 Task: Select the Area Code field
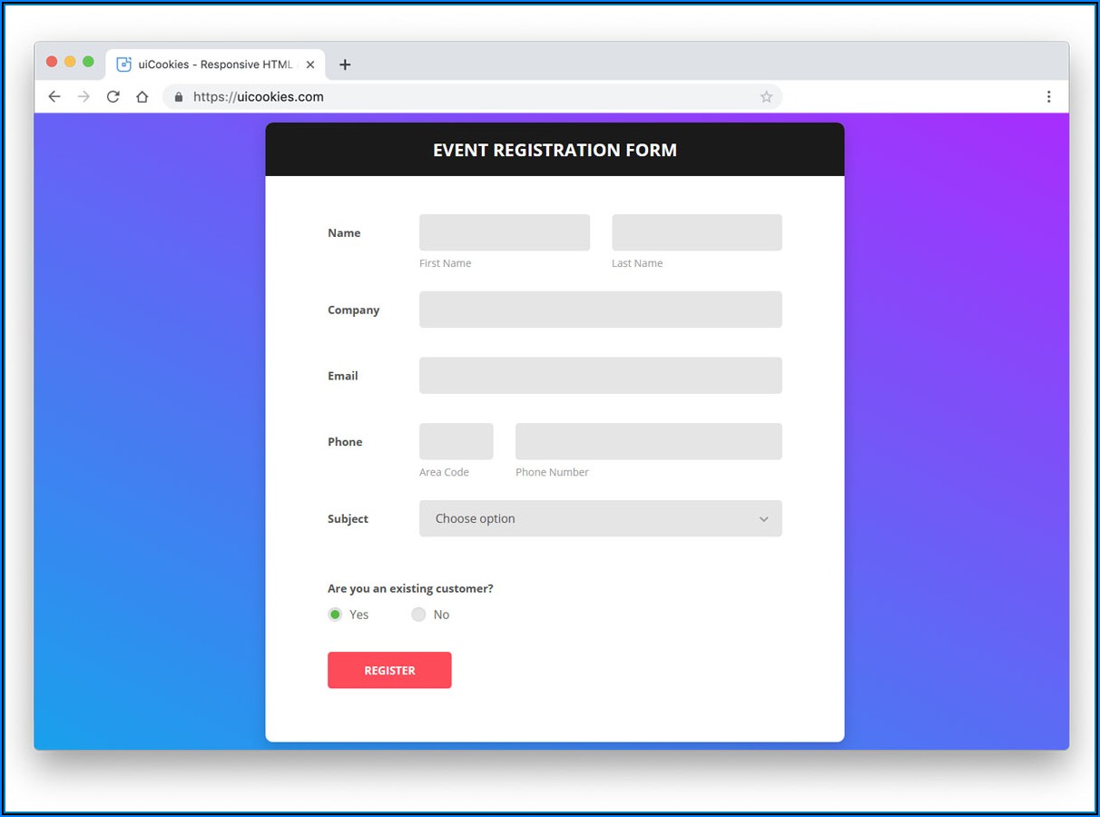(457, 441)
